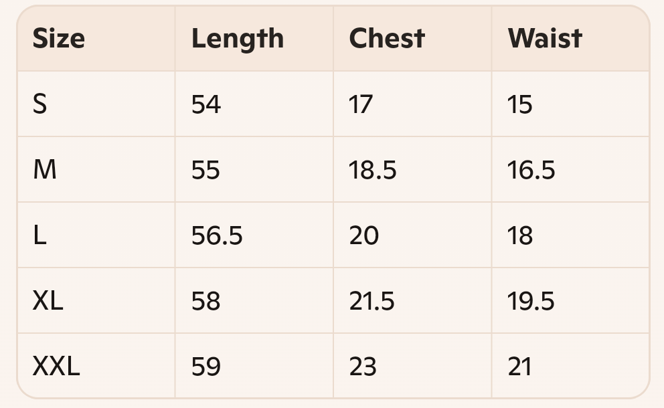This screenshot has height=408, width=664.
Task: Click the Size column header
Action: pos(58,39)
